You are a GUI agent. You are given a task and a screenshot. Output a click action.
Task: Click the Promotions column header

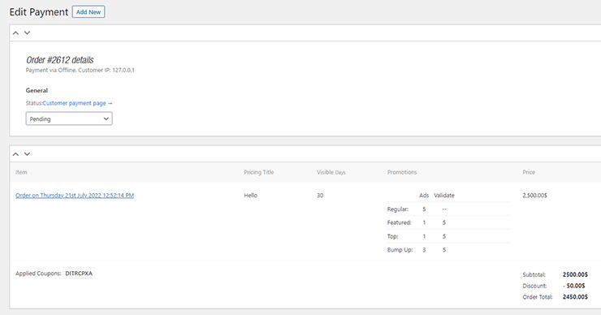[402, 172]
